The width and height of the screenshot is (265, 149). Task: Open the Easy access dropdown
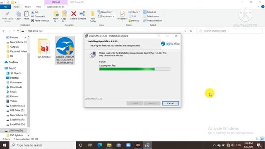click(x=106, y=17)
